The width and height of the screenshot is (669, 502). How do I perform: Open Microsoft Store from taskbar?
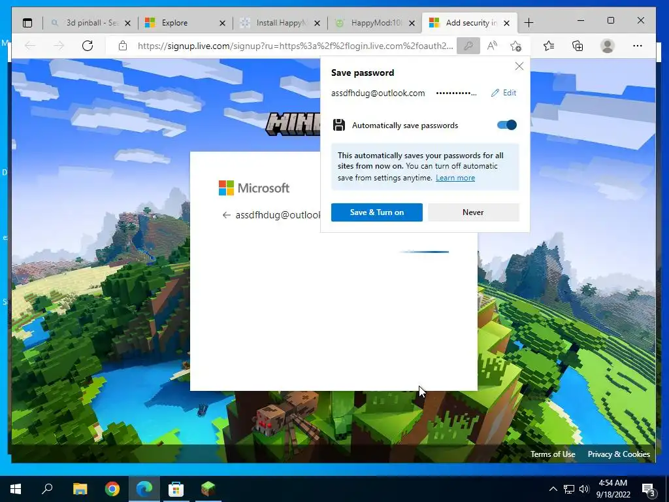pos(176,489)
